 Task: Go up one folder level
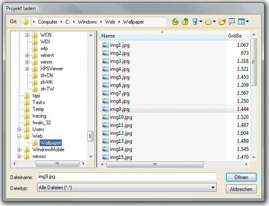[x=185, y=21]
